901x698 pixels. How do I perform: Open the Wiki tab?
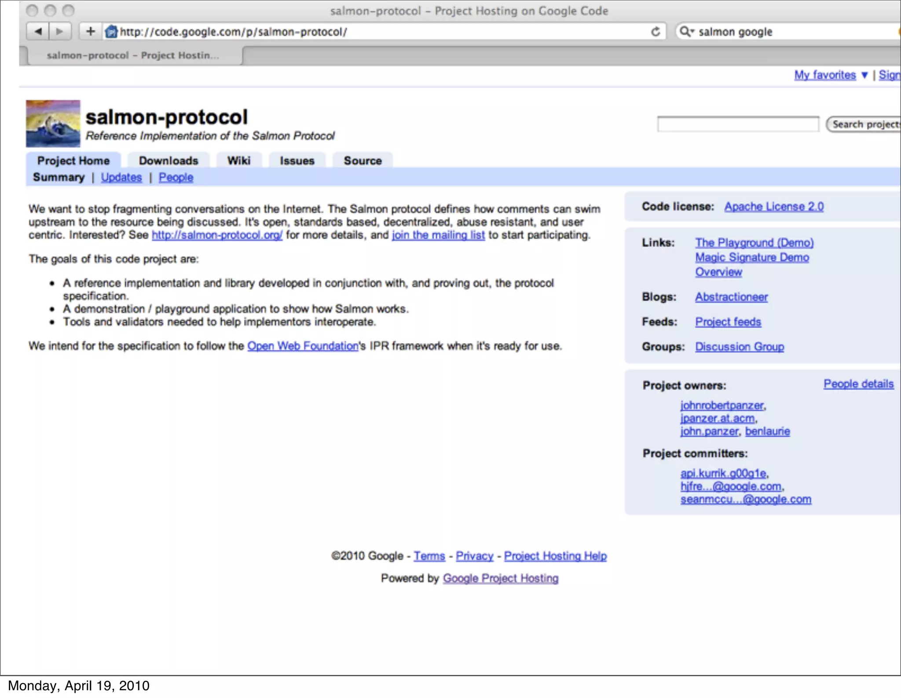(239, 161)
